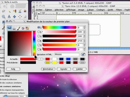Open the Édition menu

(x=48, y=10)
